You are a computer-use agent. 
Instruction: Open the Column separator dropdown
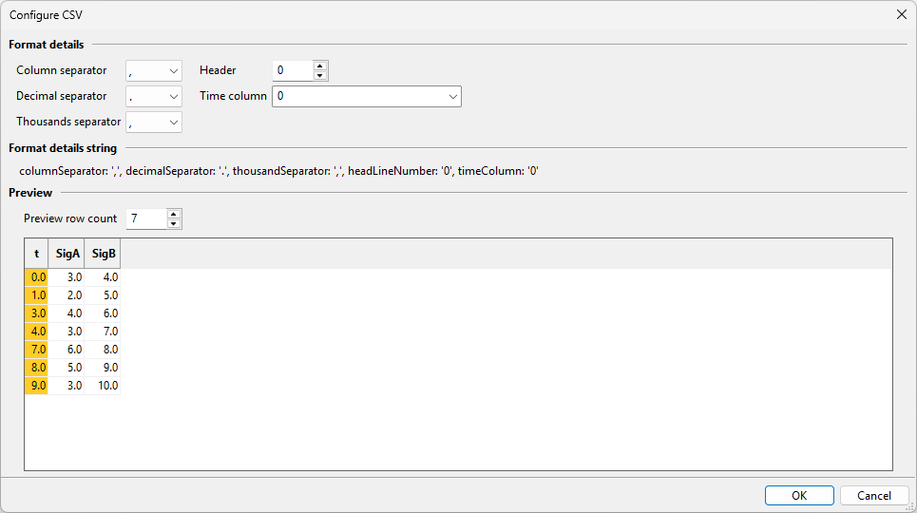(x=154, y=71)
